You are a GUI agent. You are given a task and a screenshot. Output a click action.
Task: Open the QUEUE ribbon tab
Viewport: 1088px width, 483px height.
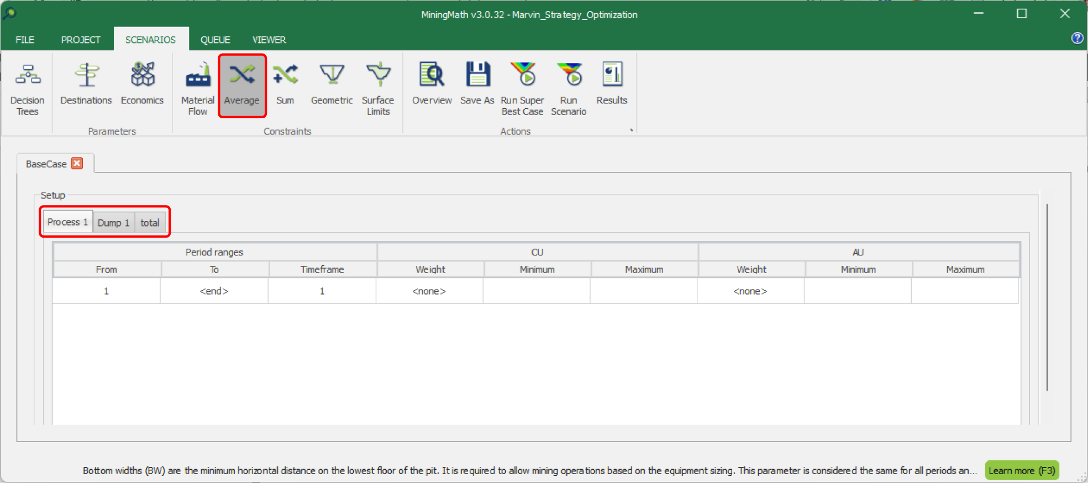click(x=215, y=40)
